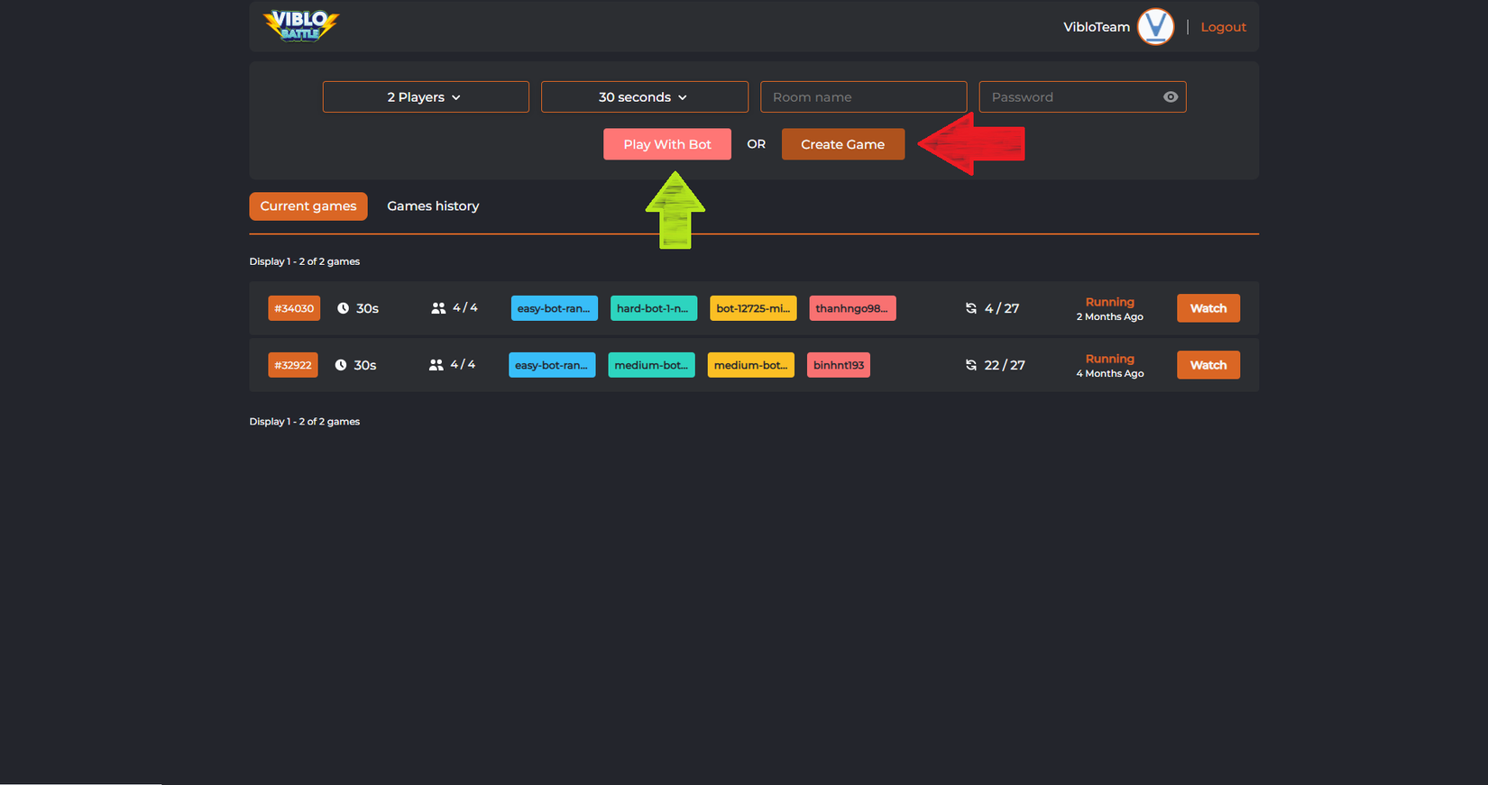Click the clock icon in game #34030
The image size is (1488, 785).
[343, 308]
